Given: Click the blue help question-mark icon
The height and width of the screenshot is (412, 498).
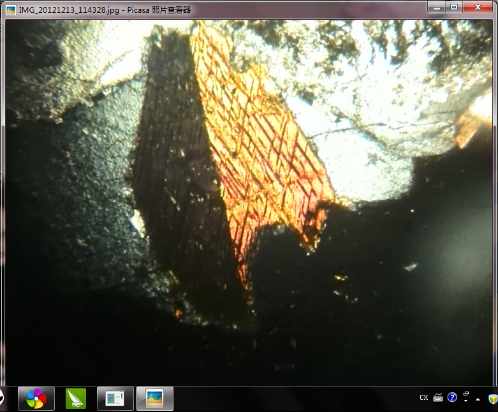Looking at the screenshot, I should [452, 397].
